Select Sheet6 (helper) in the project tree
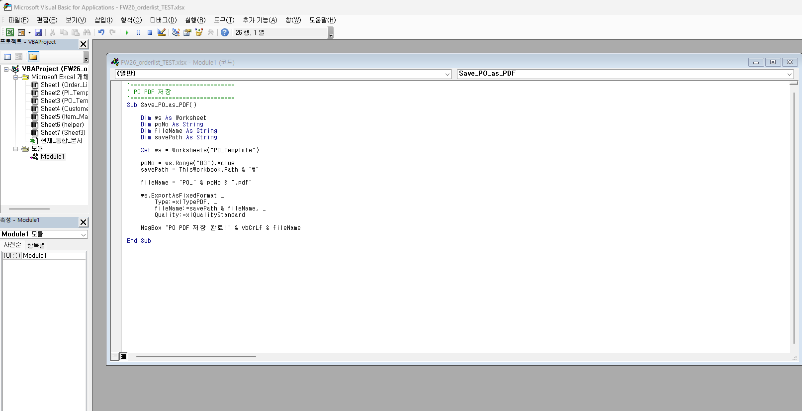802x411 pixels. [x=62, y=124]
